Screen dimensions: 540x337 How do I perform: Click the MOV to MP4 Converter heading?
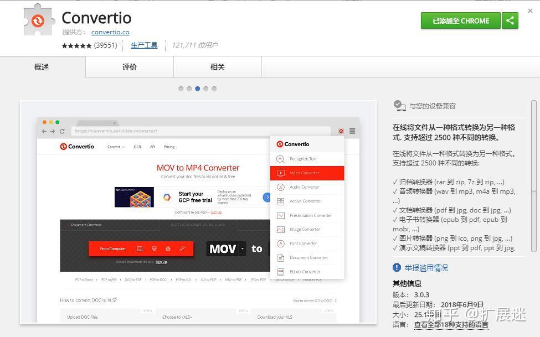[x=198, y=168]
